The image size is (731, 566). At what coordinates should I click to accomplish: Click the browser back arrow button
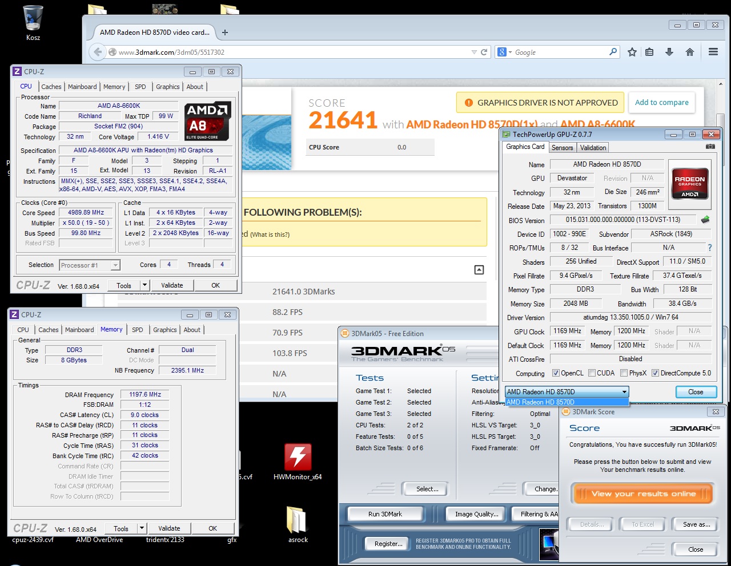tap(98, 52)
